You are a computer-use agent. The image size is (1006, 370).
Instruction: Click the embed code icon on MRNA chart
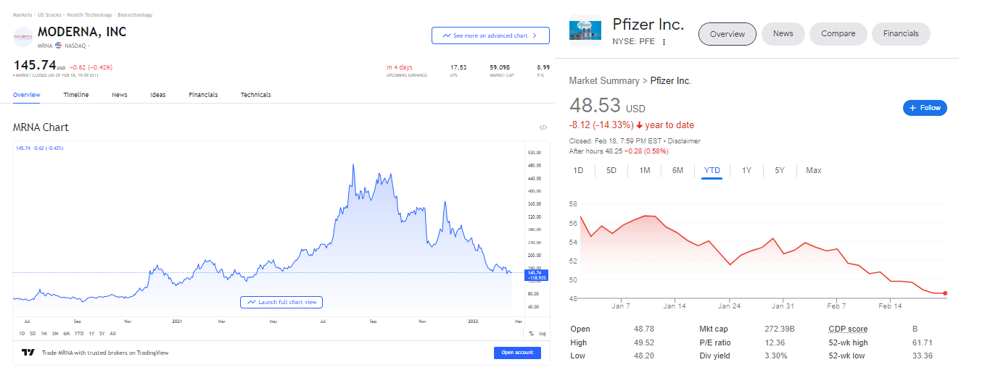(543, 127)
